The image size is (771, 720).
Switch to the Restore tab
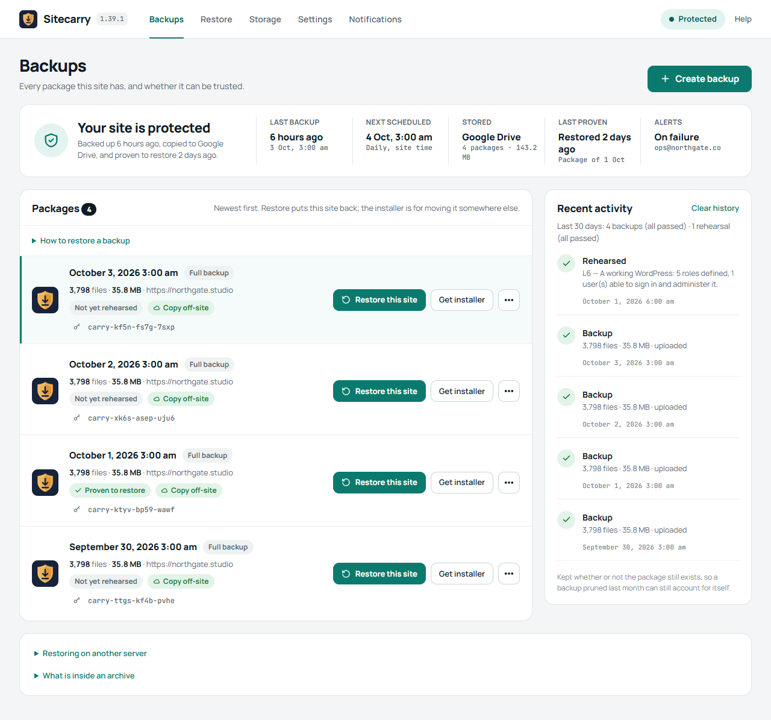216,19
